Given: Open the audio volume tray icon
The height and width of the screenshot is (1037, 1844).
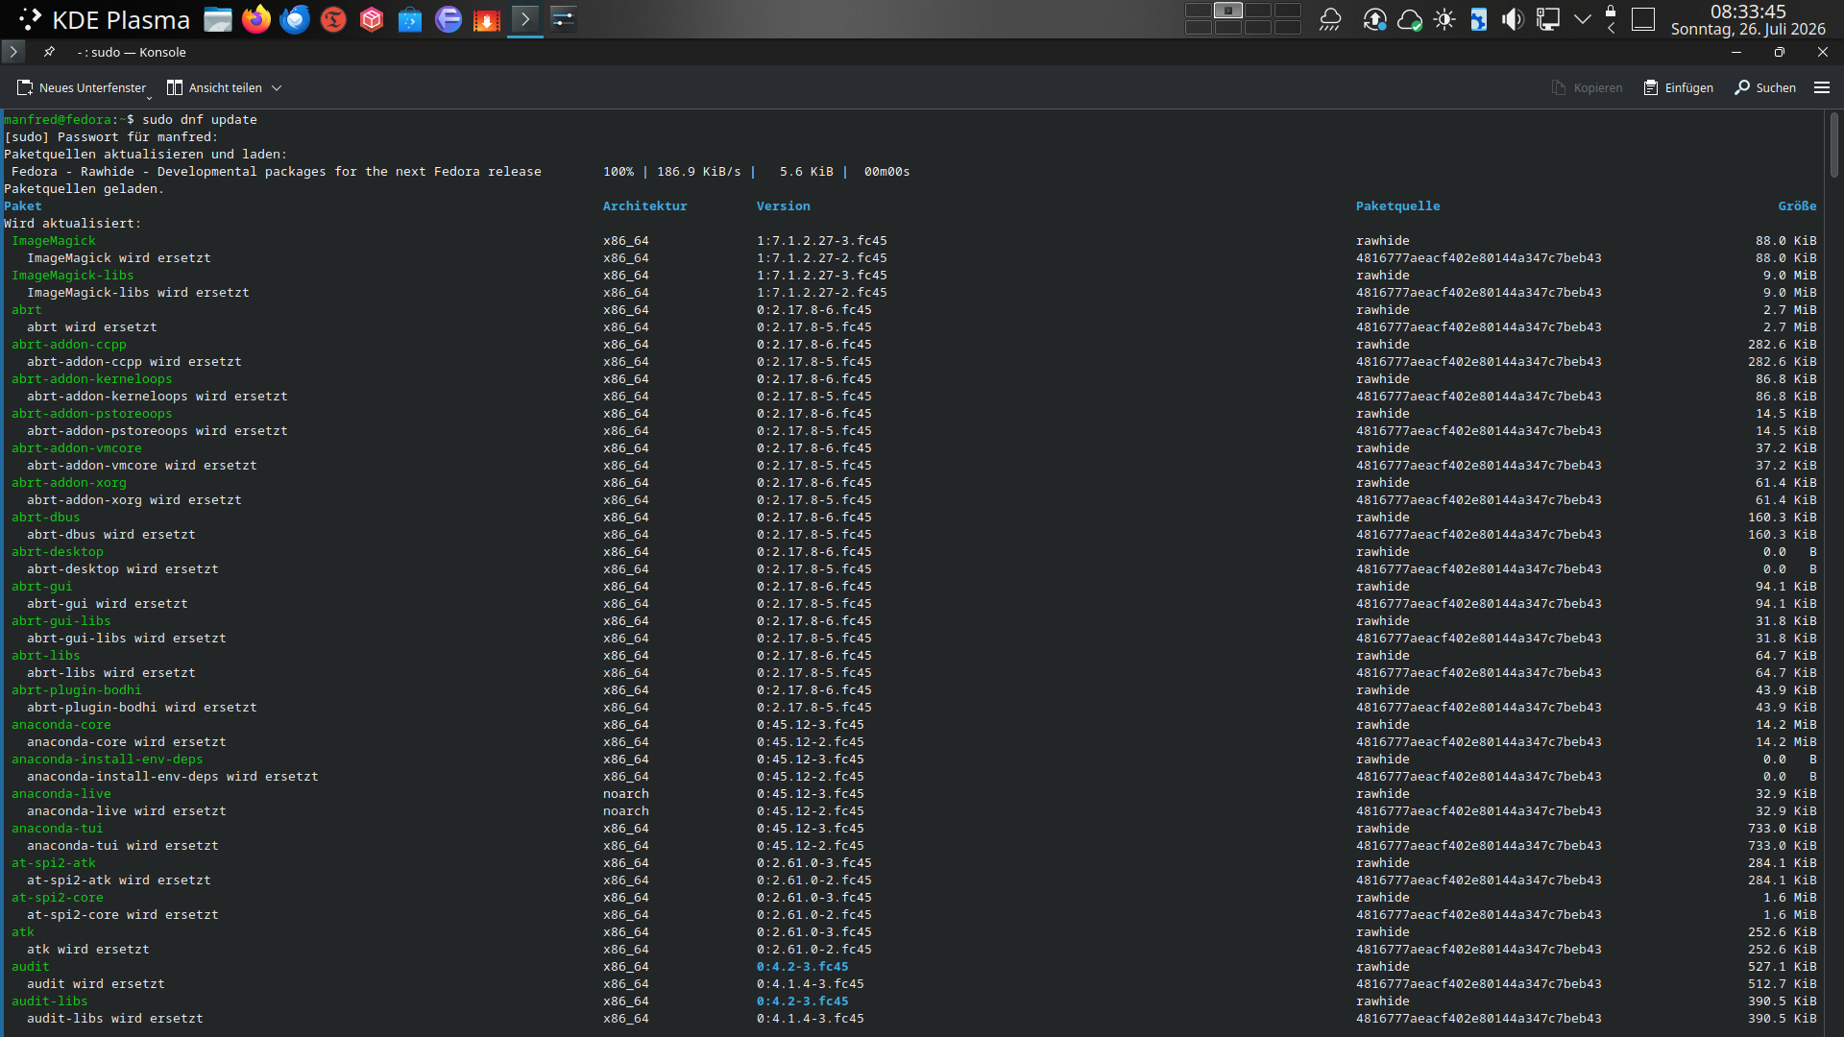Looking at the screenshot, I should (1513, 19).
